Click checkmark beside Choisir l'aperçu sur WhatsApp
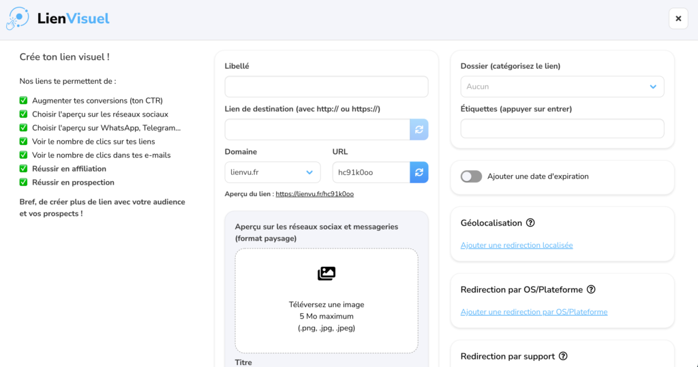This screenshot has height=367, width=698. pos(24,128)
